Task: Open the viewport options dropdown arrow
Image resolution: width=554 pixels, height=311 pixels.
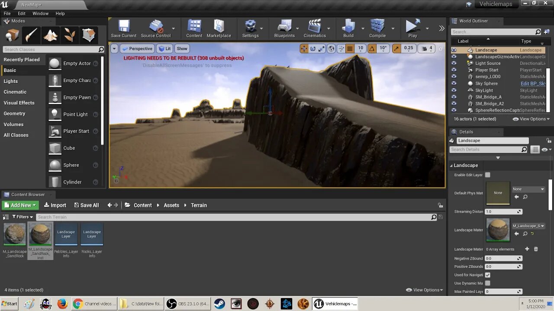Action: (114, 48)
